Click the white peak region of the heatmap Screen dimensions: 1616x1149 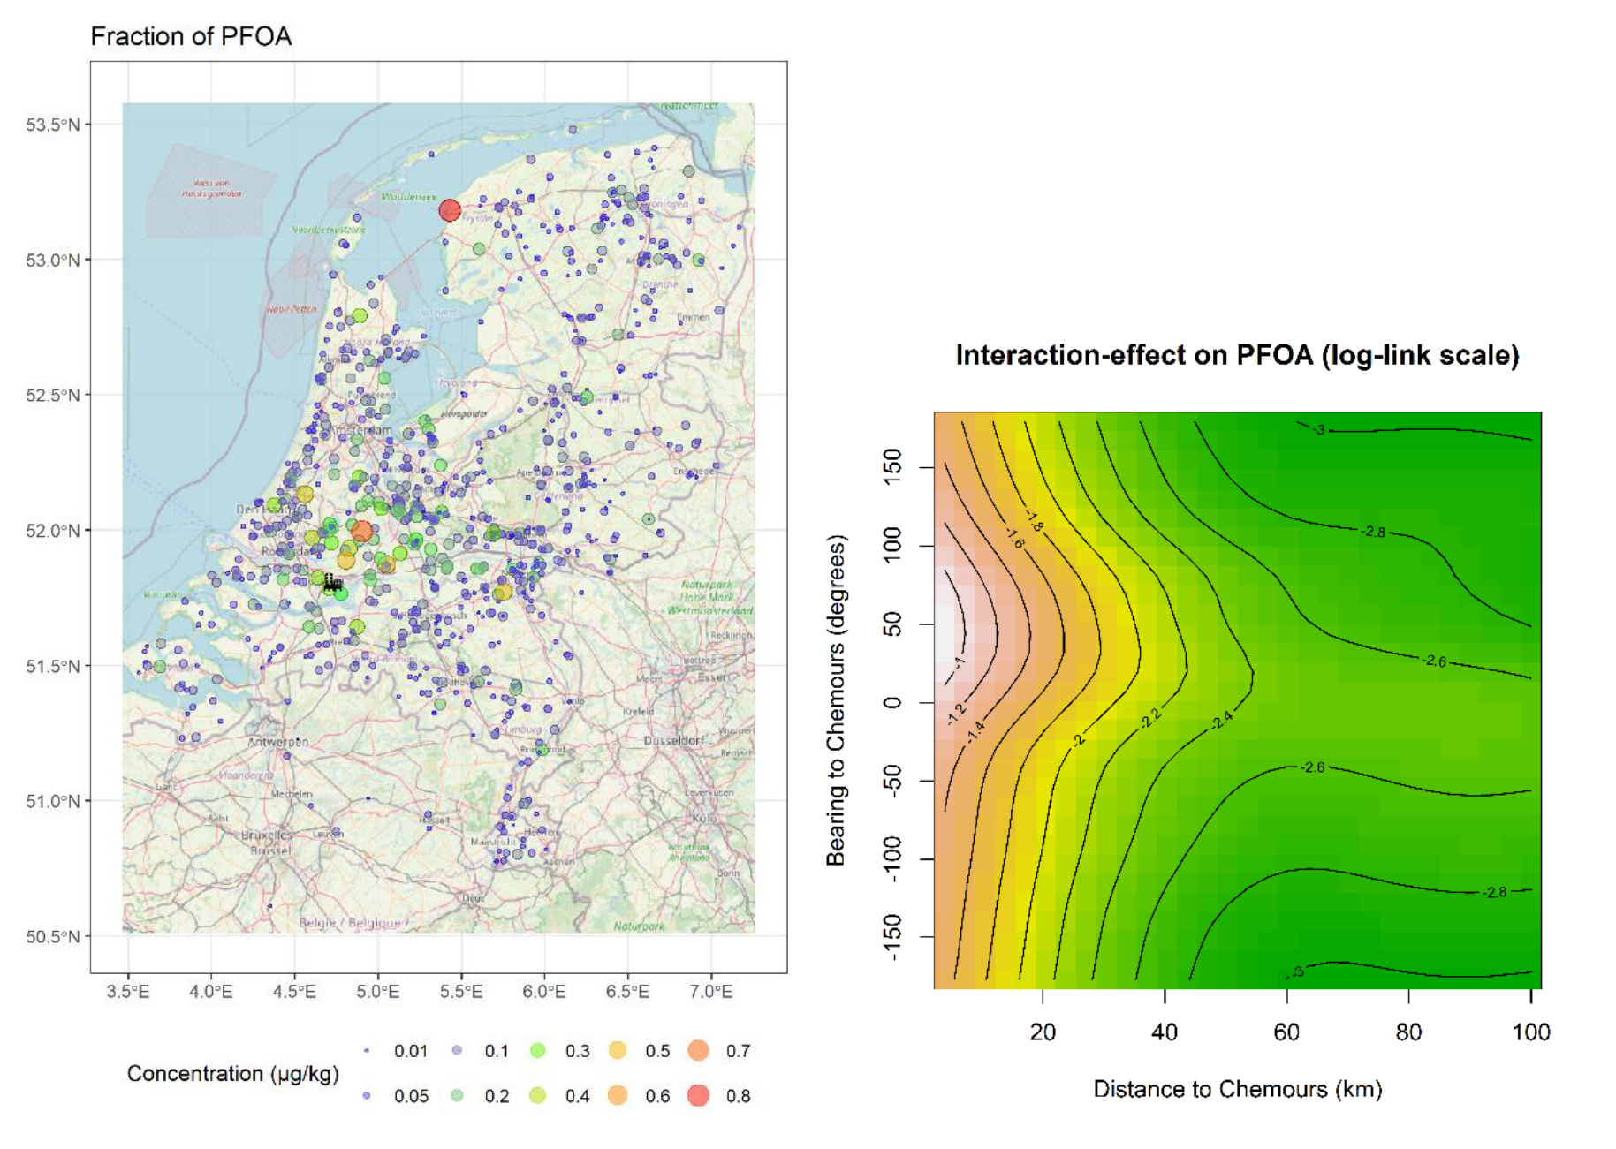pos(947,629)
